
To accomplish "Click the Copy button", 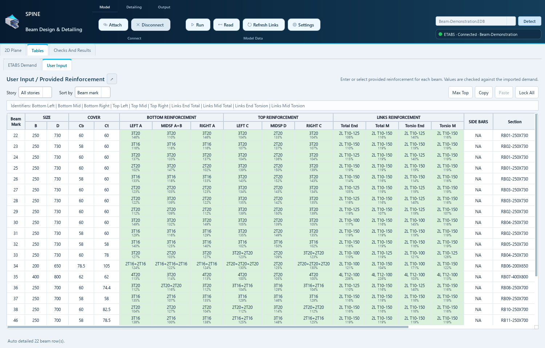I will click(484, 92).
